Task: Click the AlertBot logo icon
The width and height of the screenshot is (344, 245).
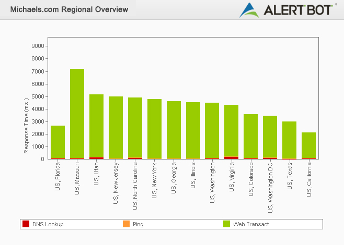Action: click(x=249, y=9)
